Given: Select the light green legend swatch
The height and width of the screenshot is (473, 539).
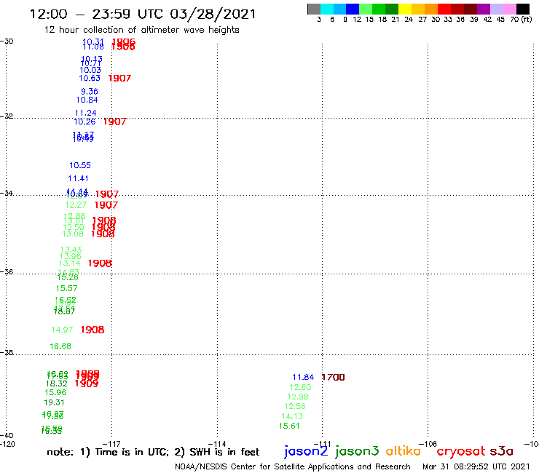Looking at the screenshot, I should tap(366, 9).
